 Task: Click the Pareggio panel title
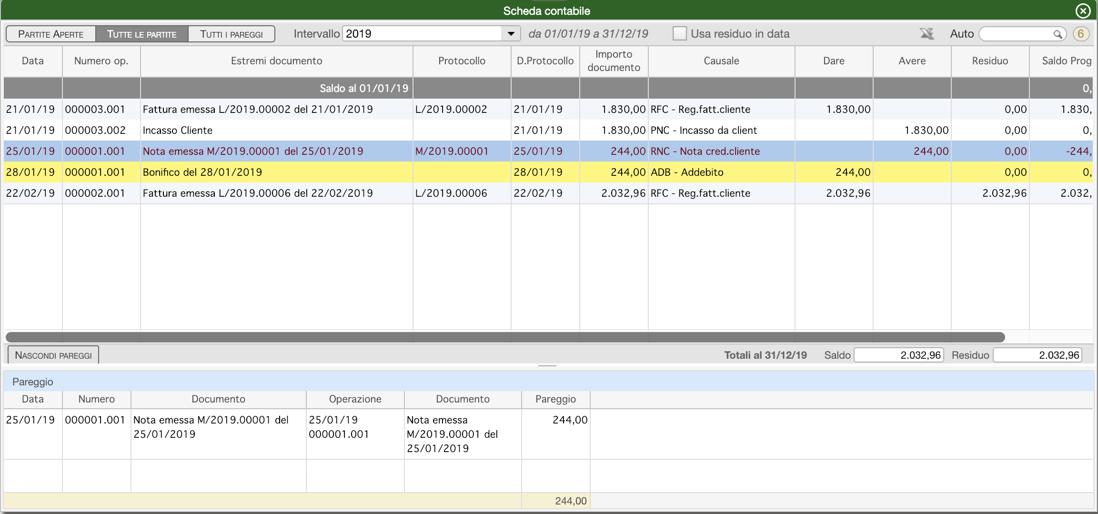click(33, 382)
